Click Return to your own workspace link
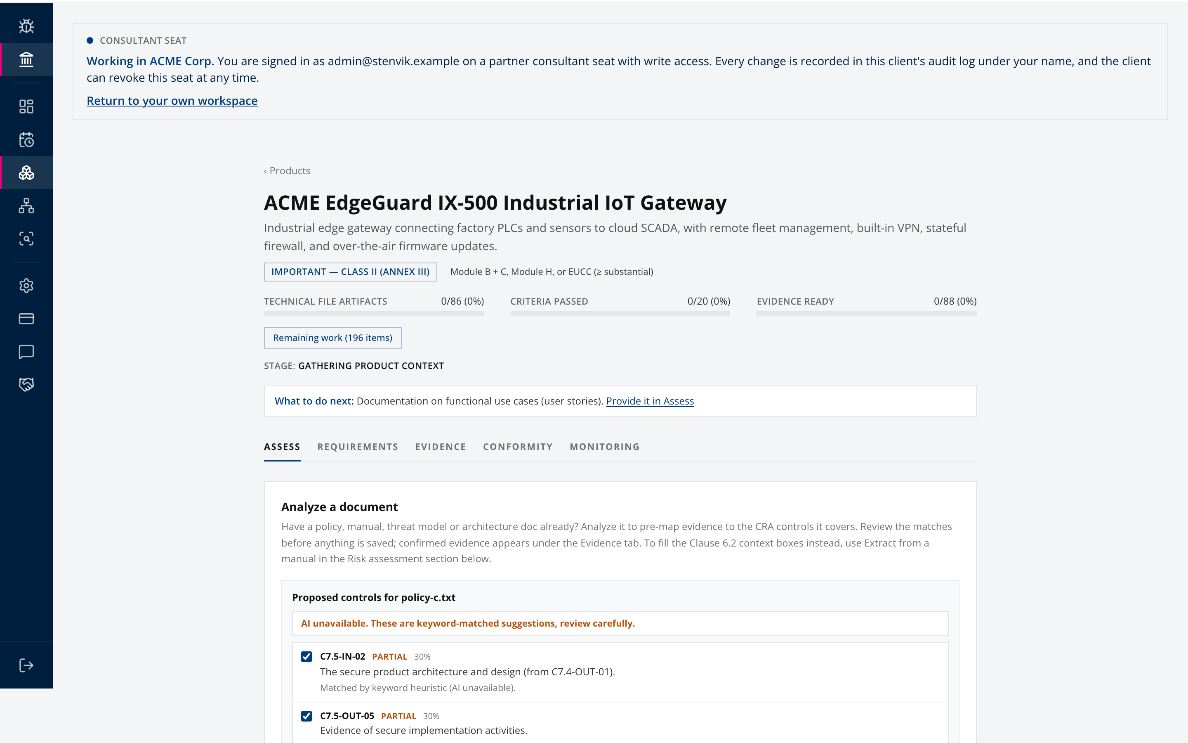Image resolution: width=1188 pixels, height=743 pixels. [x=172, y=101]
